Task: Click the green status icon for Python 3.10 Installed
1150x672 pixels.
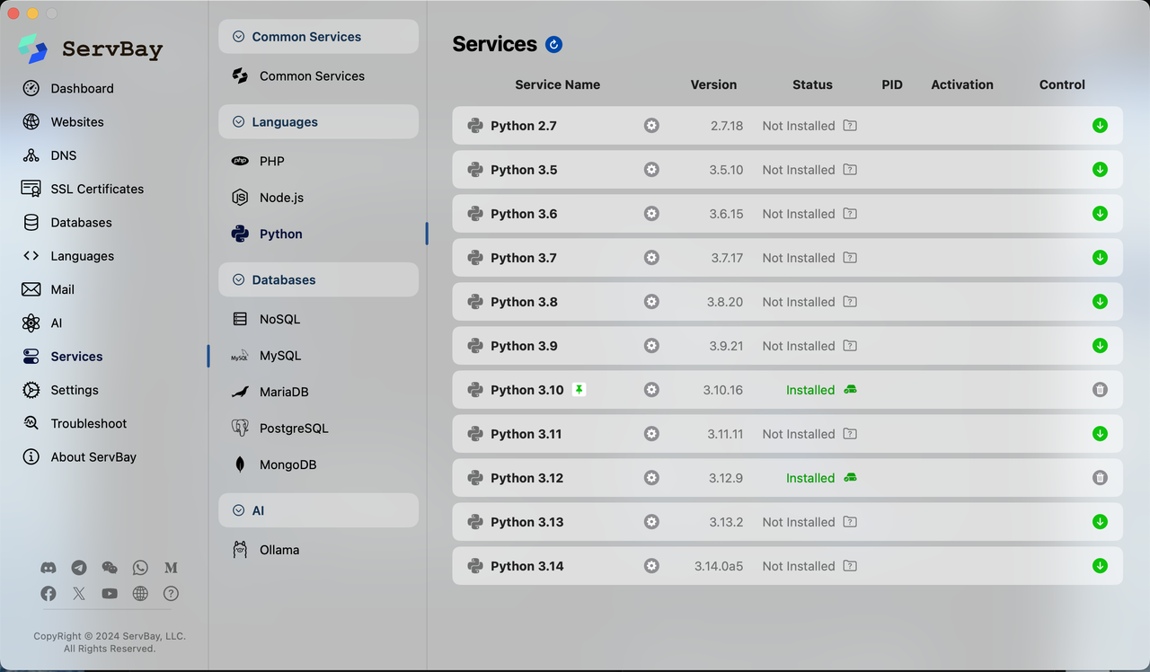Action: coord(850,390)
